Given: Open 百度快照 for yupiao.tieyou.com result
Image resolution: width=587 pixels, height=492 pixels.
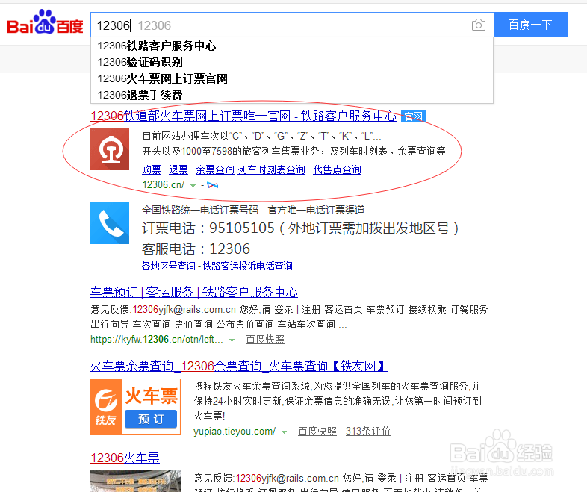Looking at the screenshot, I should pos(317,432).
